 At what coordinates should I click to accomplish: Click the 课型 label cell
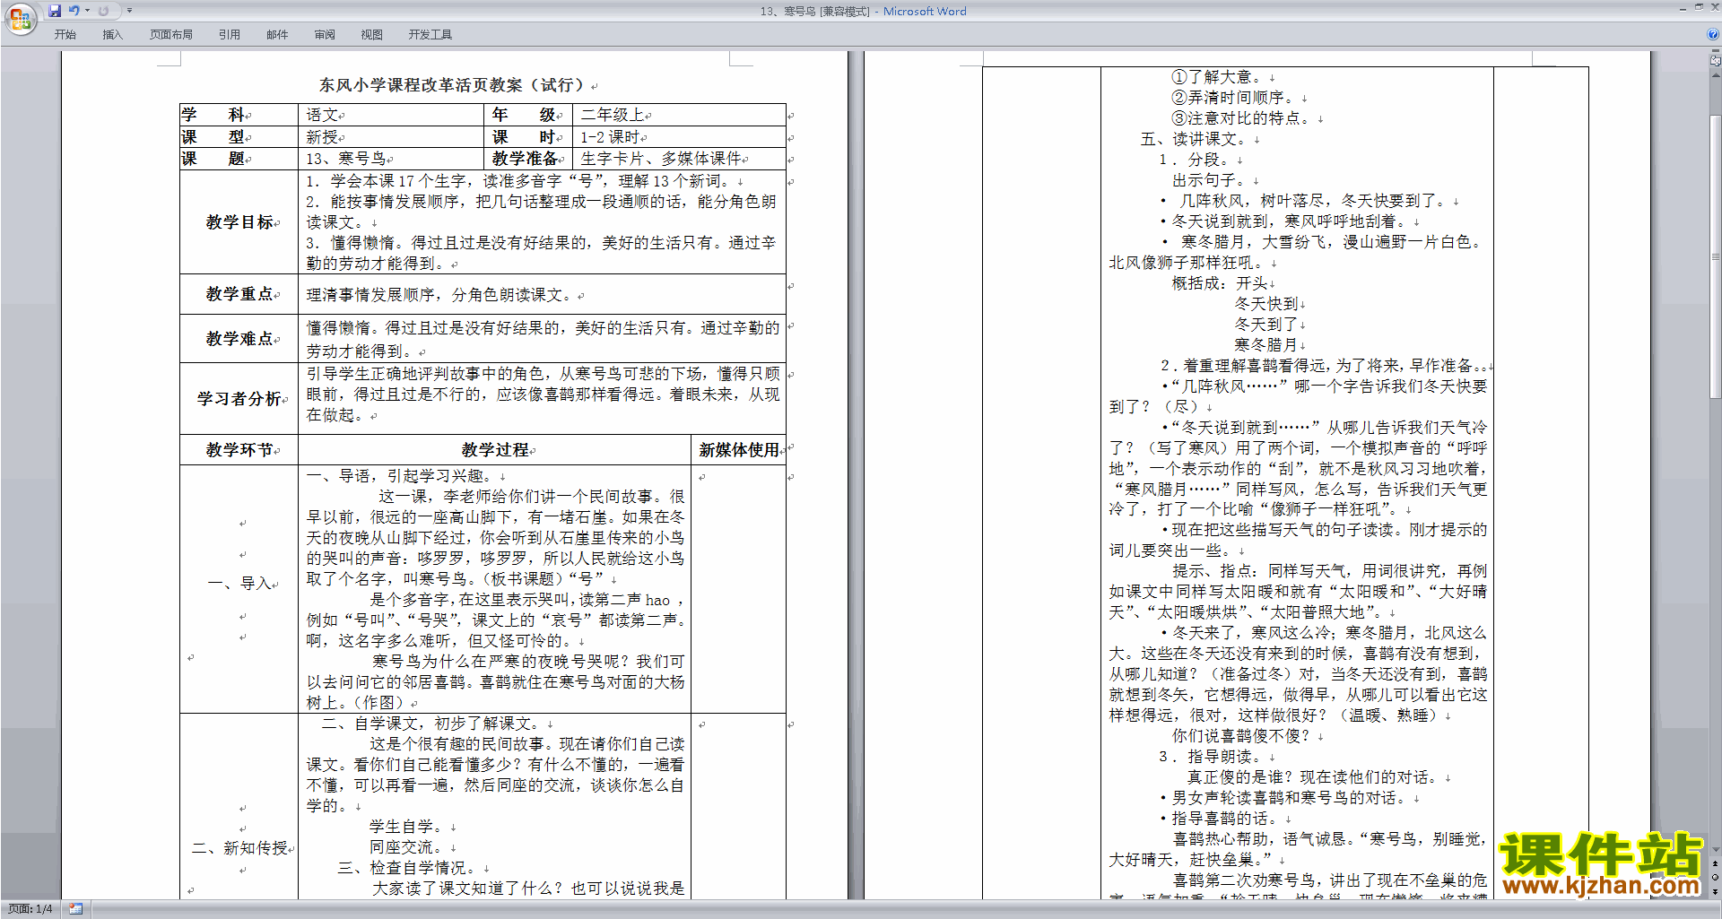[x=239, y=137]
